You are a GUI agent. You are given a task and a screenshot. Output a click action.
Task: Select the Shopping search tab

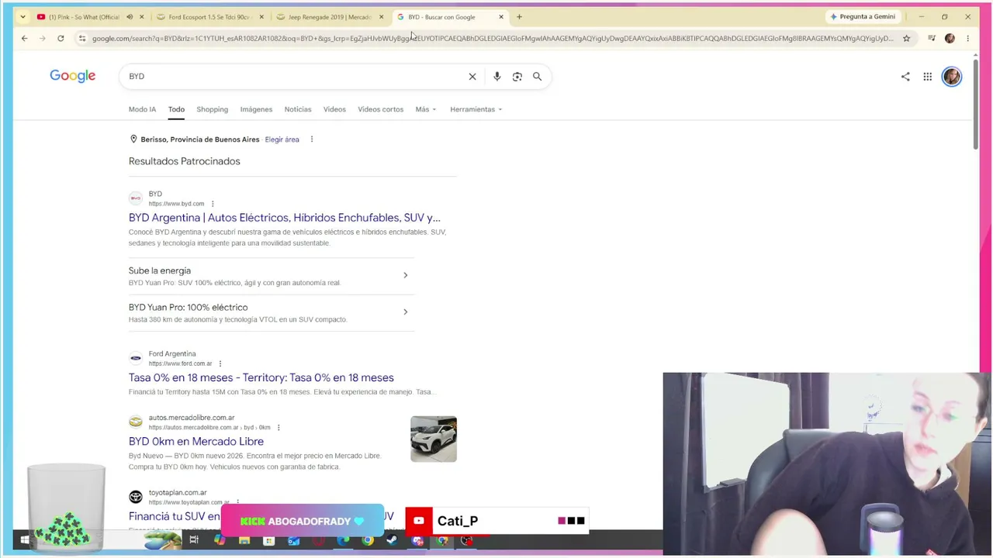(x=212, y=109)
